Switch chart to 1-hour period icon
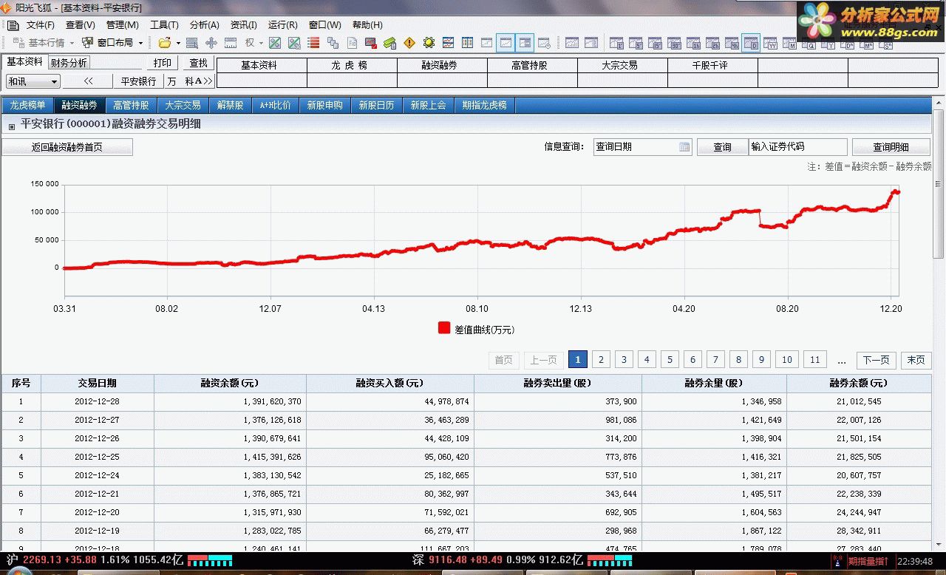The image size is (946, 575). click(x=693, y=43)
